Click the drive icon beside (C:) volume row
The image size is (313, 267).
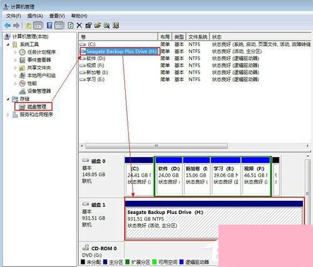[x=83, y=44]
